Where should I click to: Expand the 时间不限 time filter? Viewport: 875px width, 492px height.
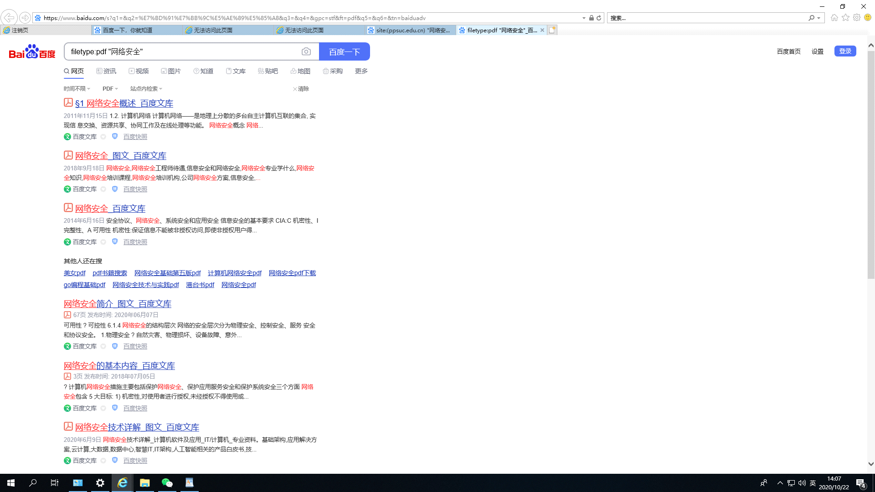[77, 89]
